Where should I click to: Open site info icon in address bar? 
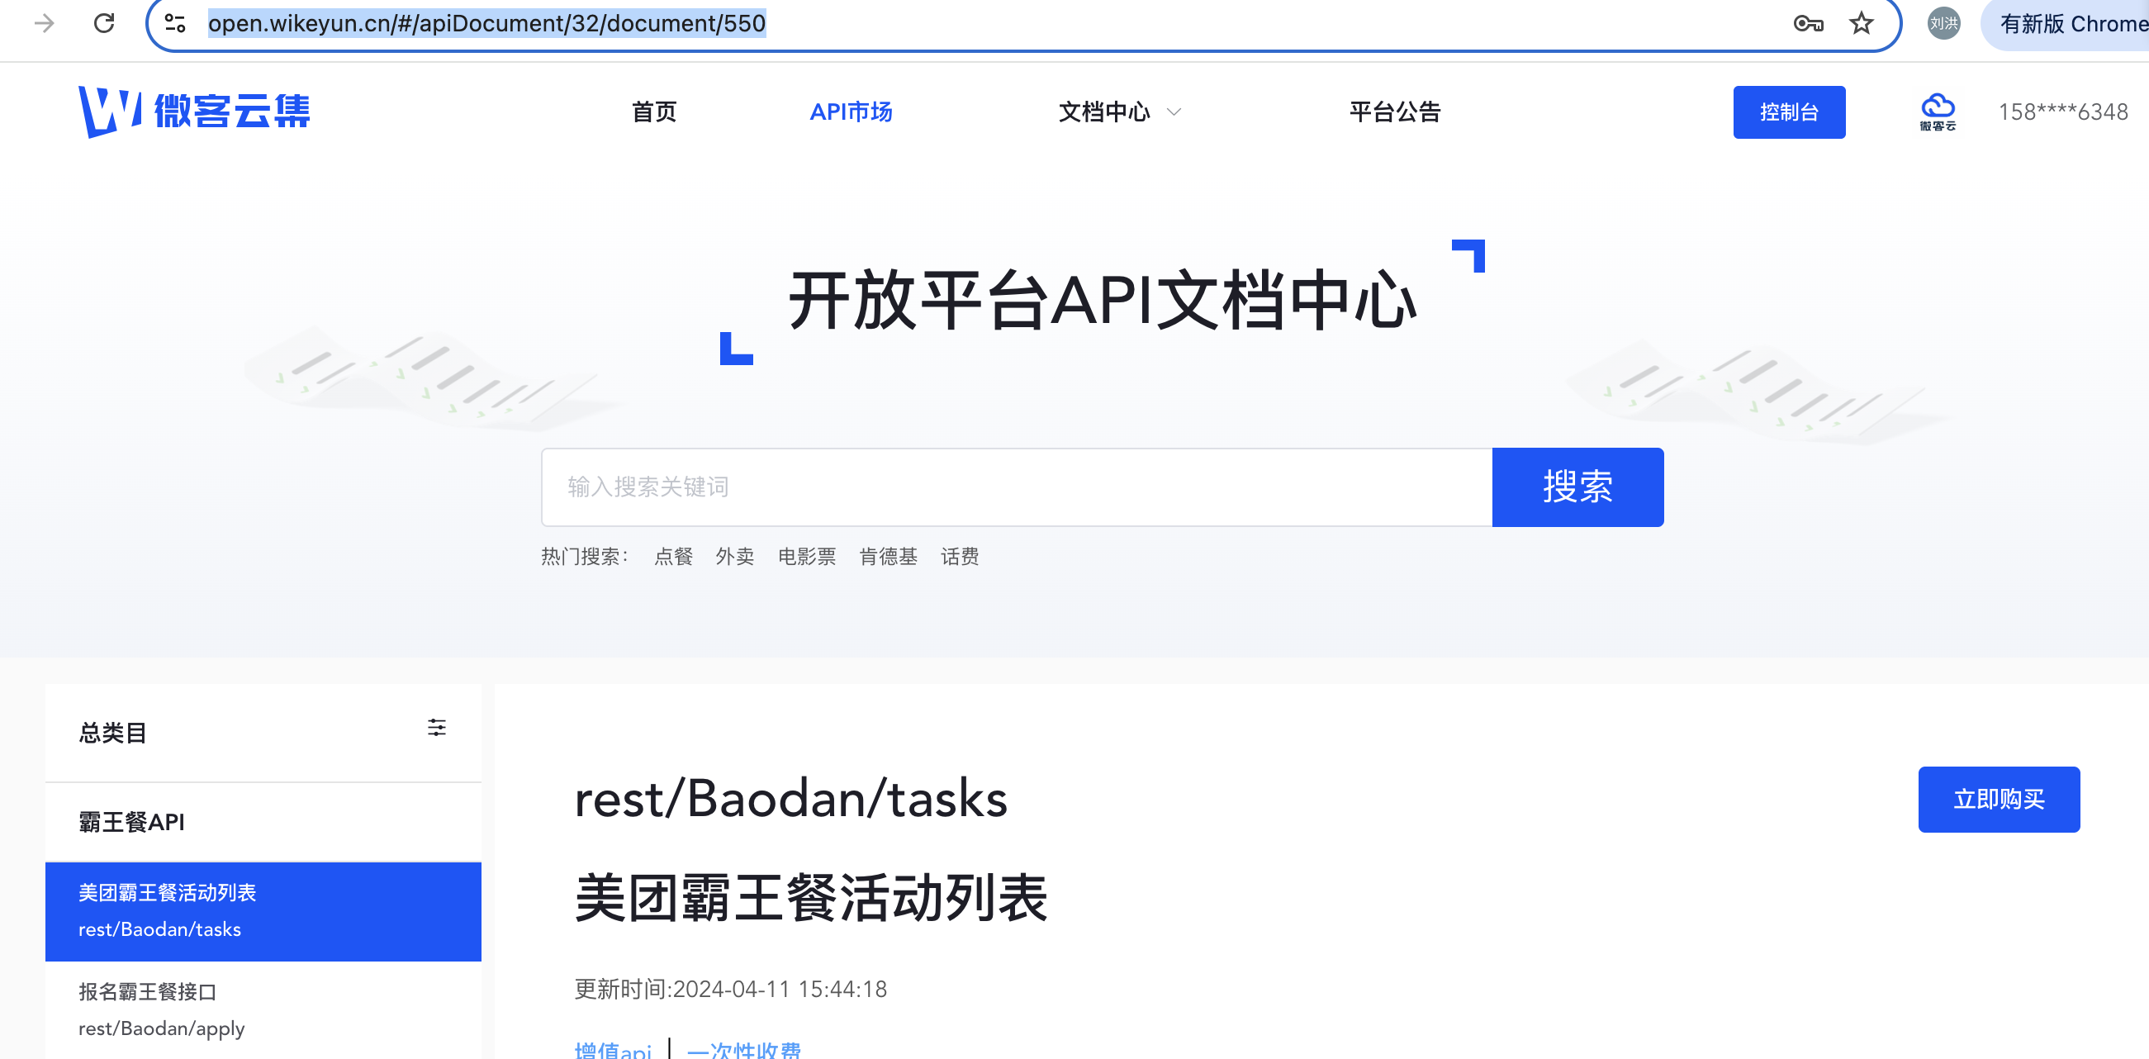point(175,23)
